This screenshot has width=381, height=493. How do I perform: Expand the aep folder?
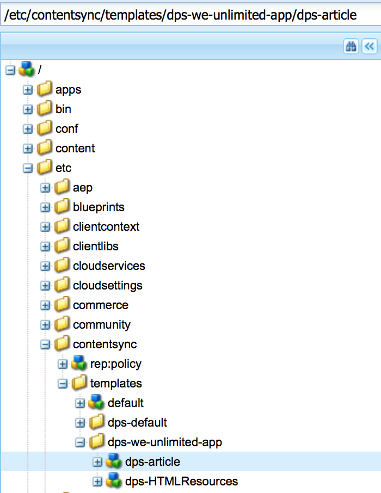point(45,188)
